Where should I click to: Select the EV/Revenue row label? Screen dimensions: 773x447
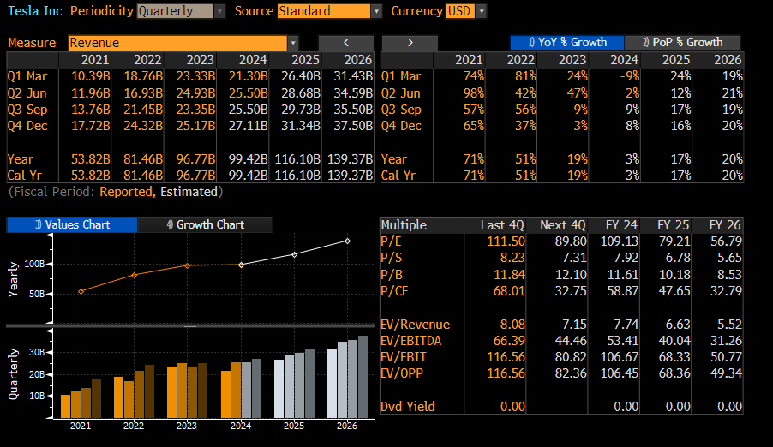tap(415, 325)
